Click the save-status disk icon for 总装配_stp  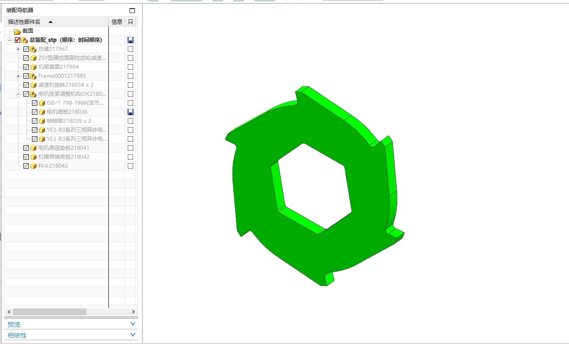[x=130, y=40]
